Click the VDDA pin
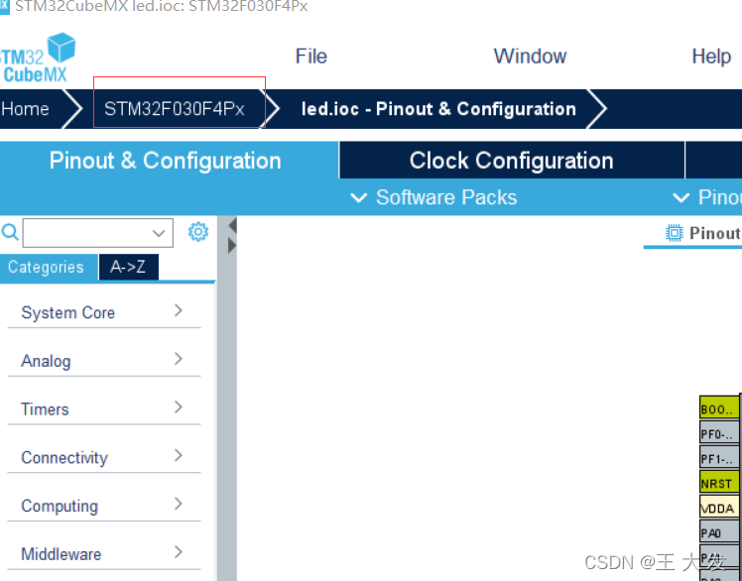This screenshot has width=742, height=581. pyautogui.click(x=719, y=509)
